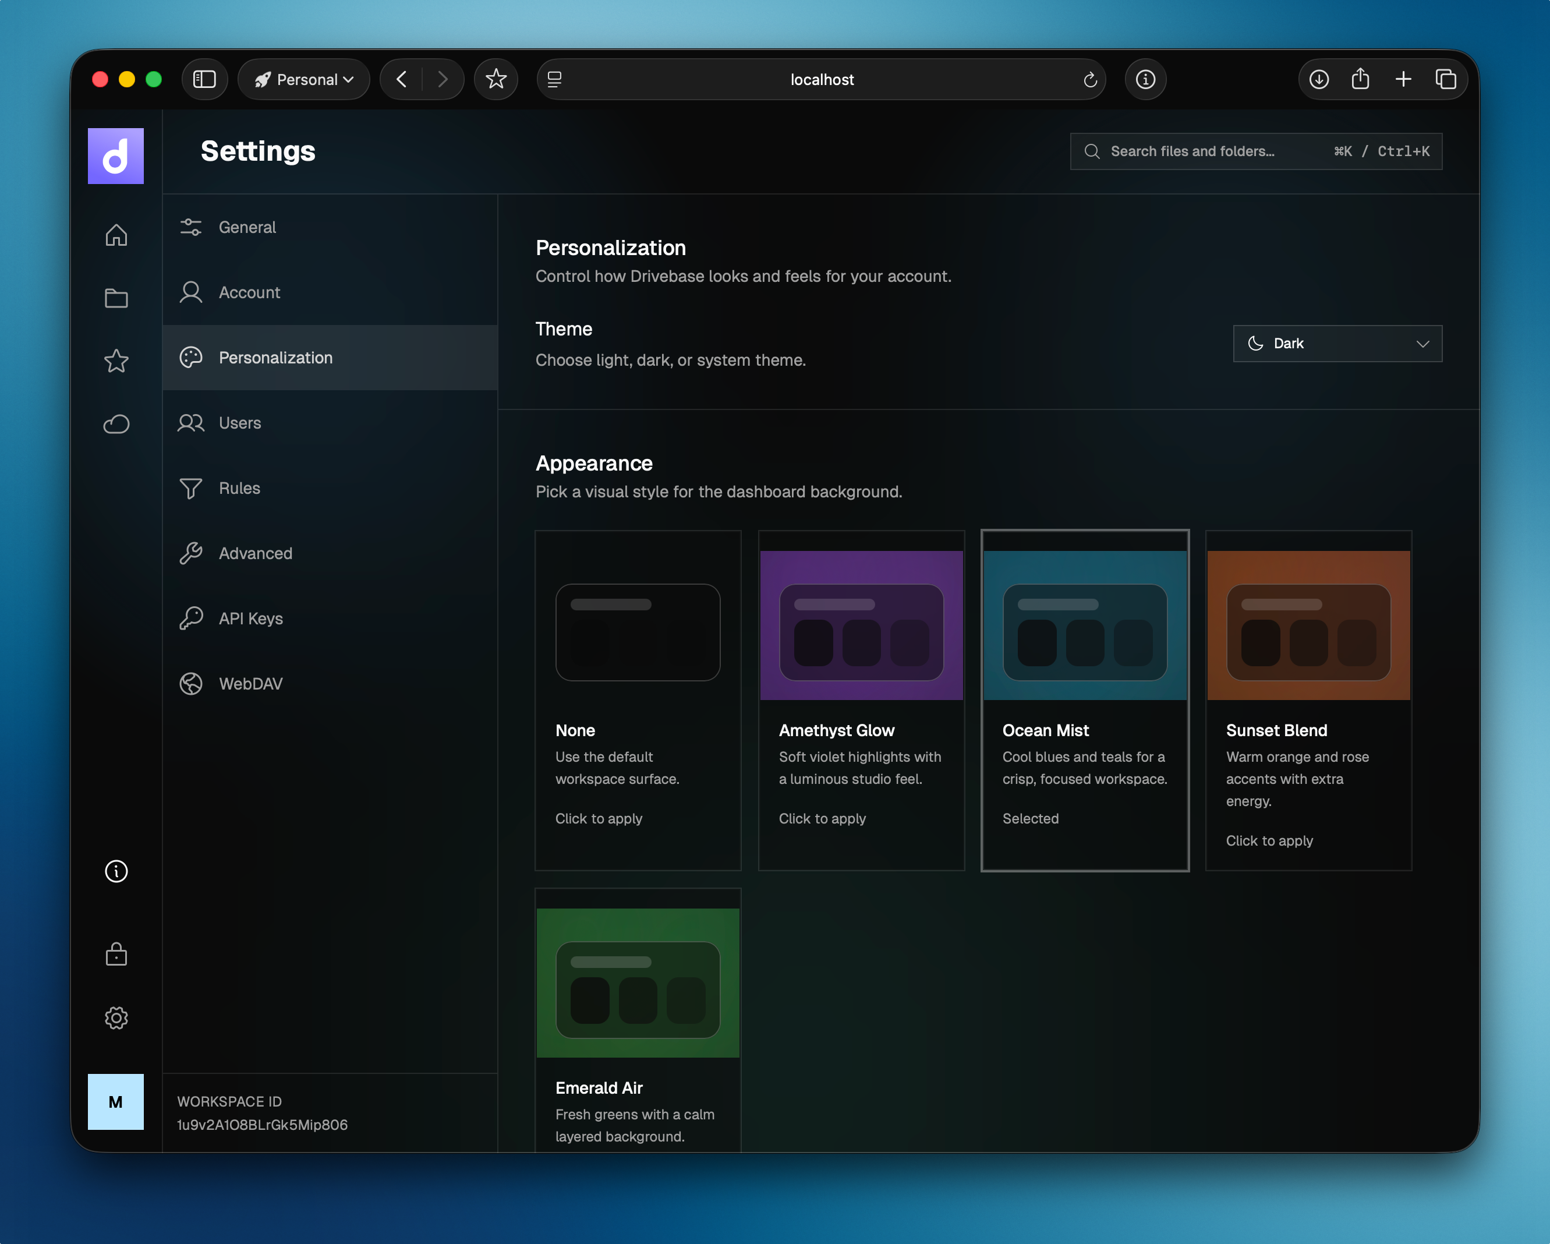Click the Drivebase logo icon
The height and width of the screenshot is (1244, 1550).
click(116, 156)
